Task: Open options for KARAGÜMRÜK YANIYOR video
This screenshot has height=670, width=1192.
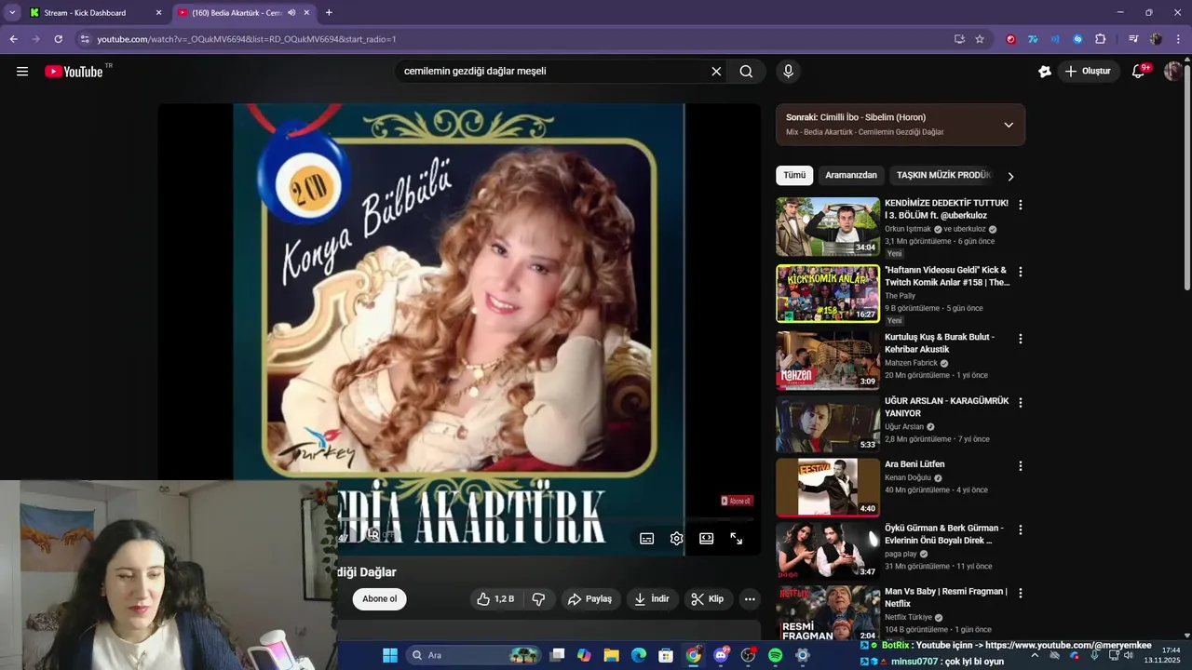Action: click(x=1021, y=403)
